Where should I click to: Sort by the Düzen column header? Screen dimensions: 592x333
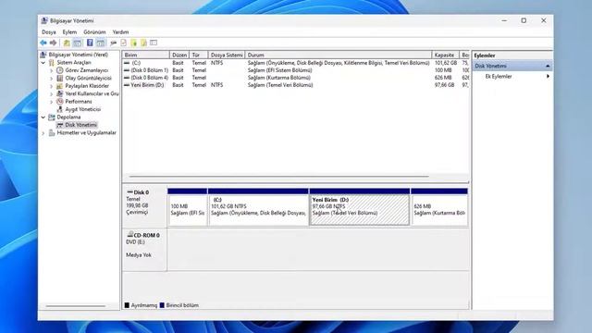tap(179, 55)
